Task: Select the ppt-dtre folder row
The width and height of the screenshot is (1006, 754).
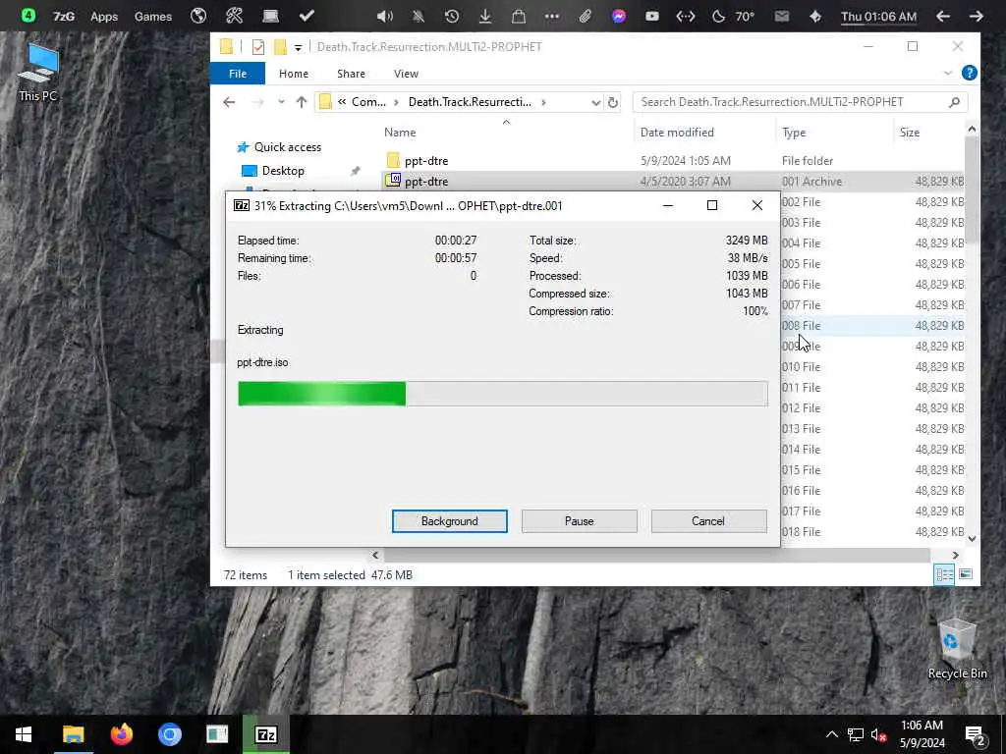Action: (x=672, y=160)
